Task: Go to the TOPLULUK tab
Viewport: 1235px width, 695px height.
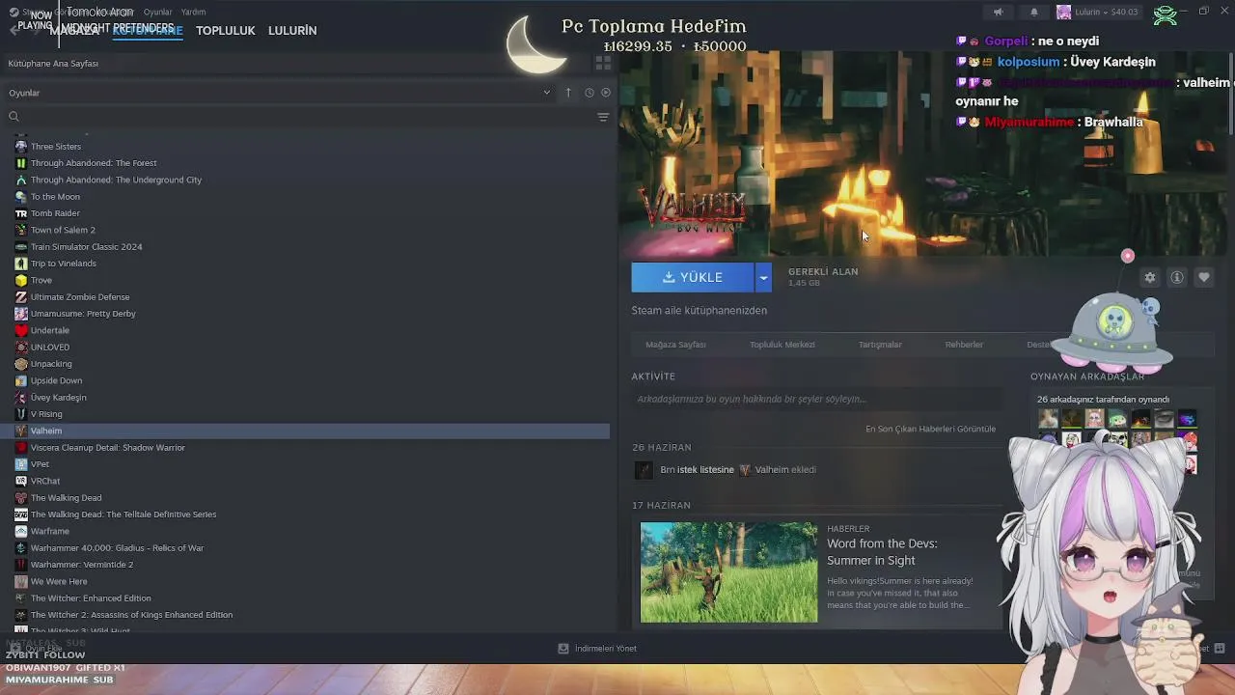Action: [225, 31]
